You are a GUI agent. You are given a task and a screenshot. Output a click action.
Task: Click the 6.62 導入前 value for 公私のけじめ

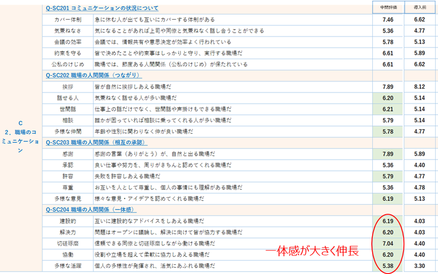click(420, 64)
